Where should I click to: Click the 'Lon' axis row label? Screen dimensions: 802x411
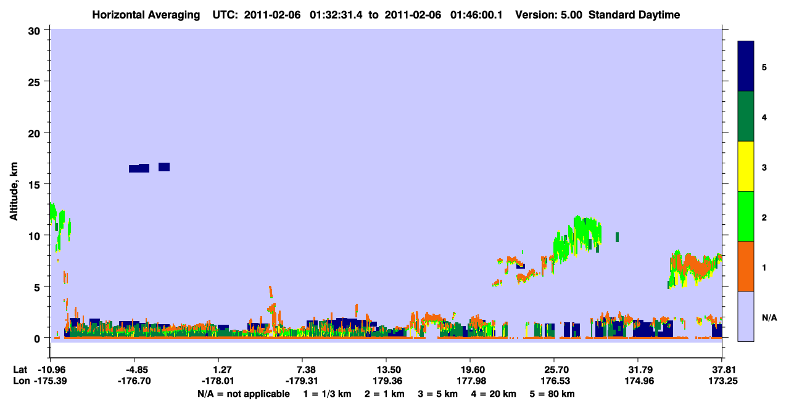coord(21,381)
